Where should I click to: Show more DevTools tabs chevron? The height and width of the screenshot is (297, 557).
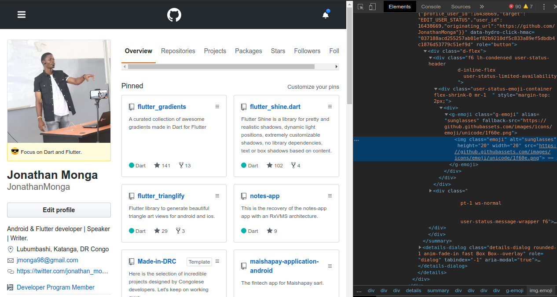[482, 7]
